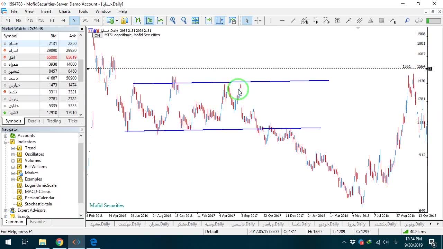Expand the Expert Advisors node
The image size is (443, 249).
click(x=6, y=210)
